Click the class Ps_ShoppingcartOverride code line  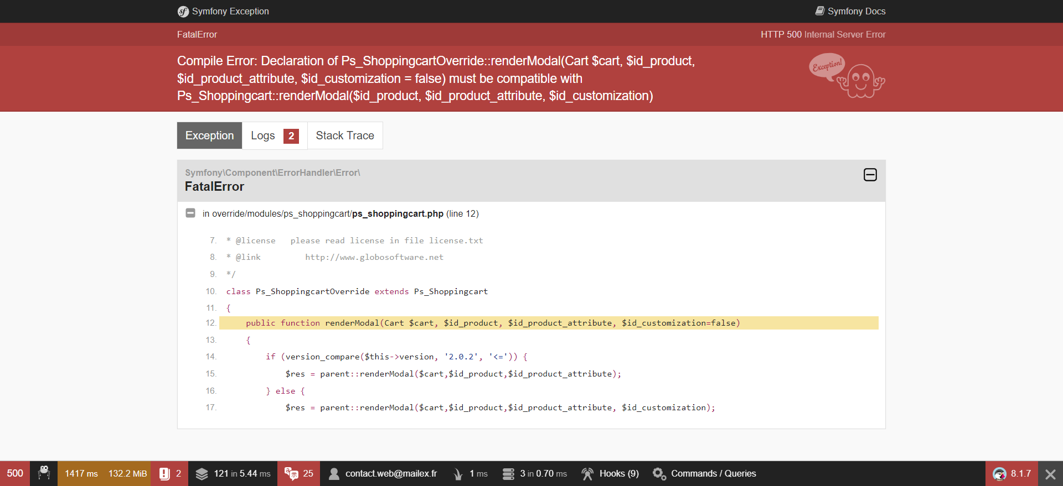357,291
